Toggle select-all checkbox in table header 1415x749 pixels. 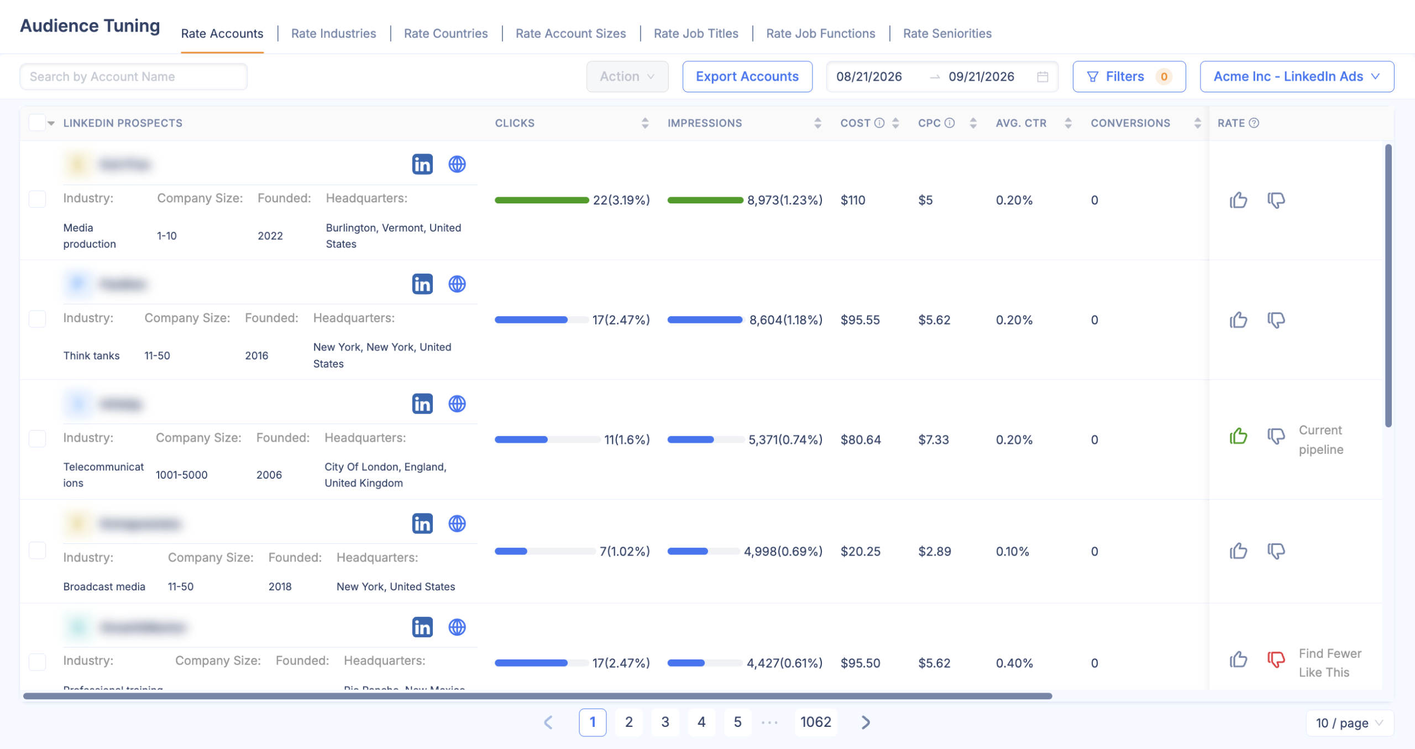(x=37, y=123)
